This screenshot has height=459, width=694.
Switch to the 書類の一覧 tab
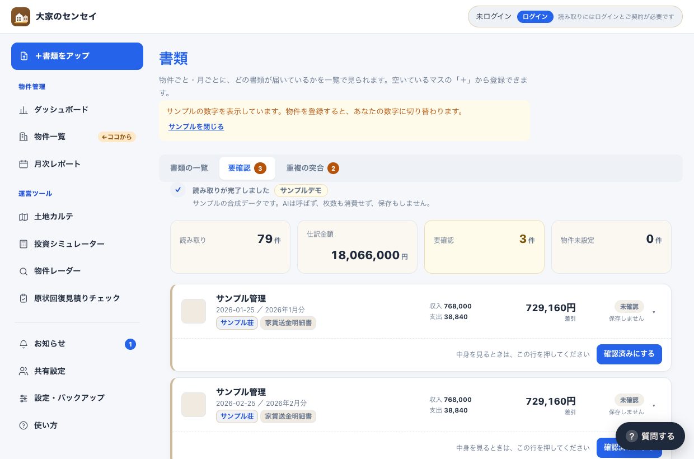pos(189,168)
